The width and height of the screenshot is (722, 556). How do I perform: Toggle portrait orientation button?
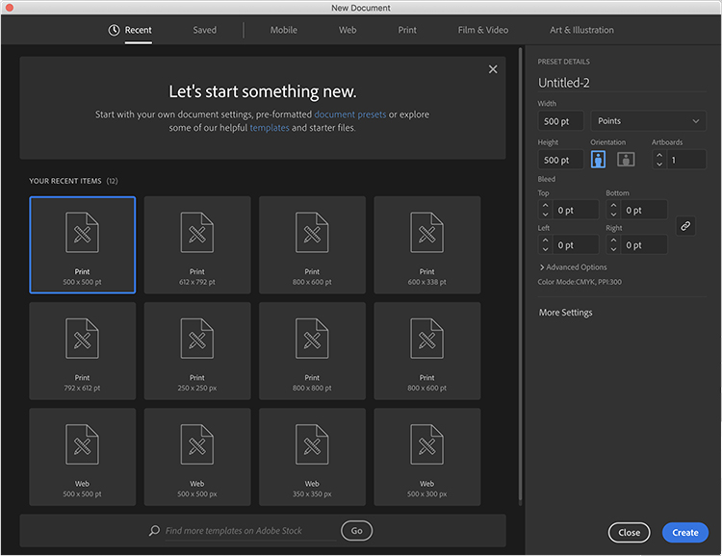(x=598, y=160)
